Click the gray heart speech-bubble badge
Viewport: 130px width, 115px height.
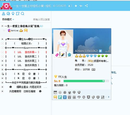(74, 92)
